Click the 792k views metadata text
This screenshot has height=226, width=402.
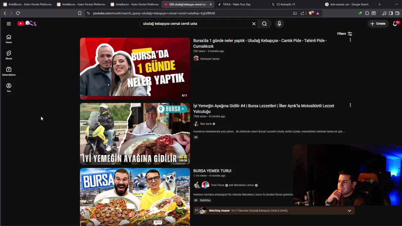[200, 116]
